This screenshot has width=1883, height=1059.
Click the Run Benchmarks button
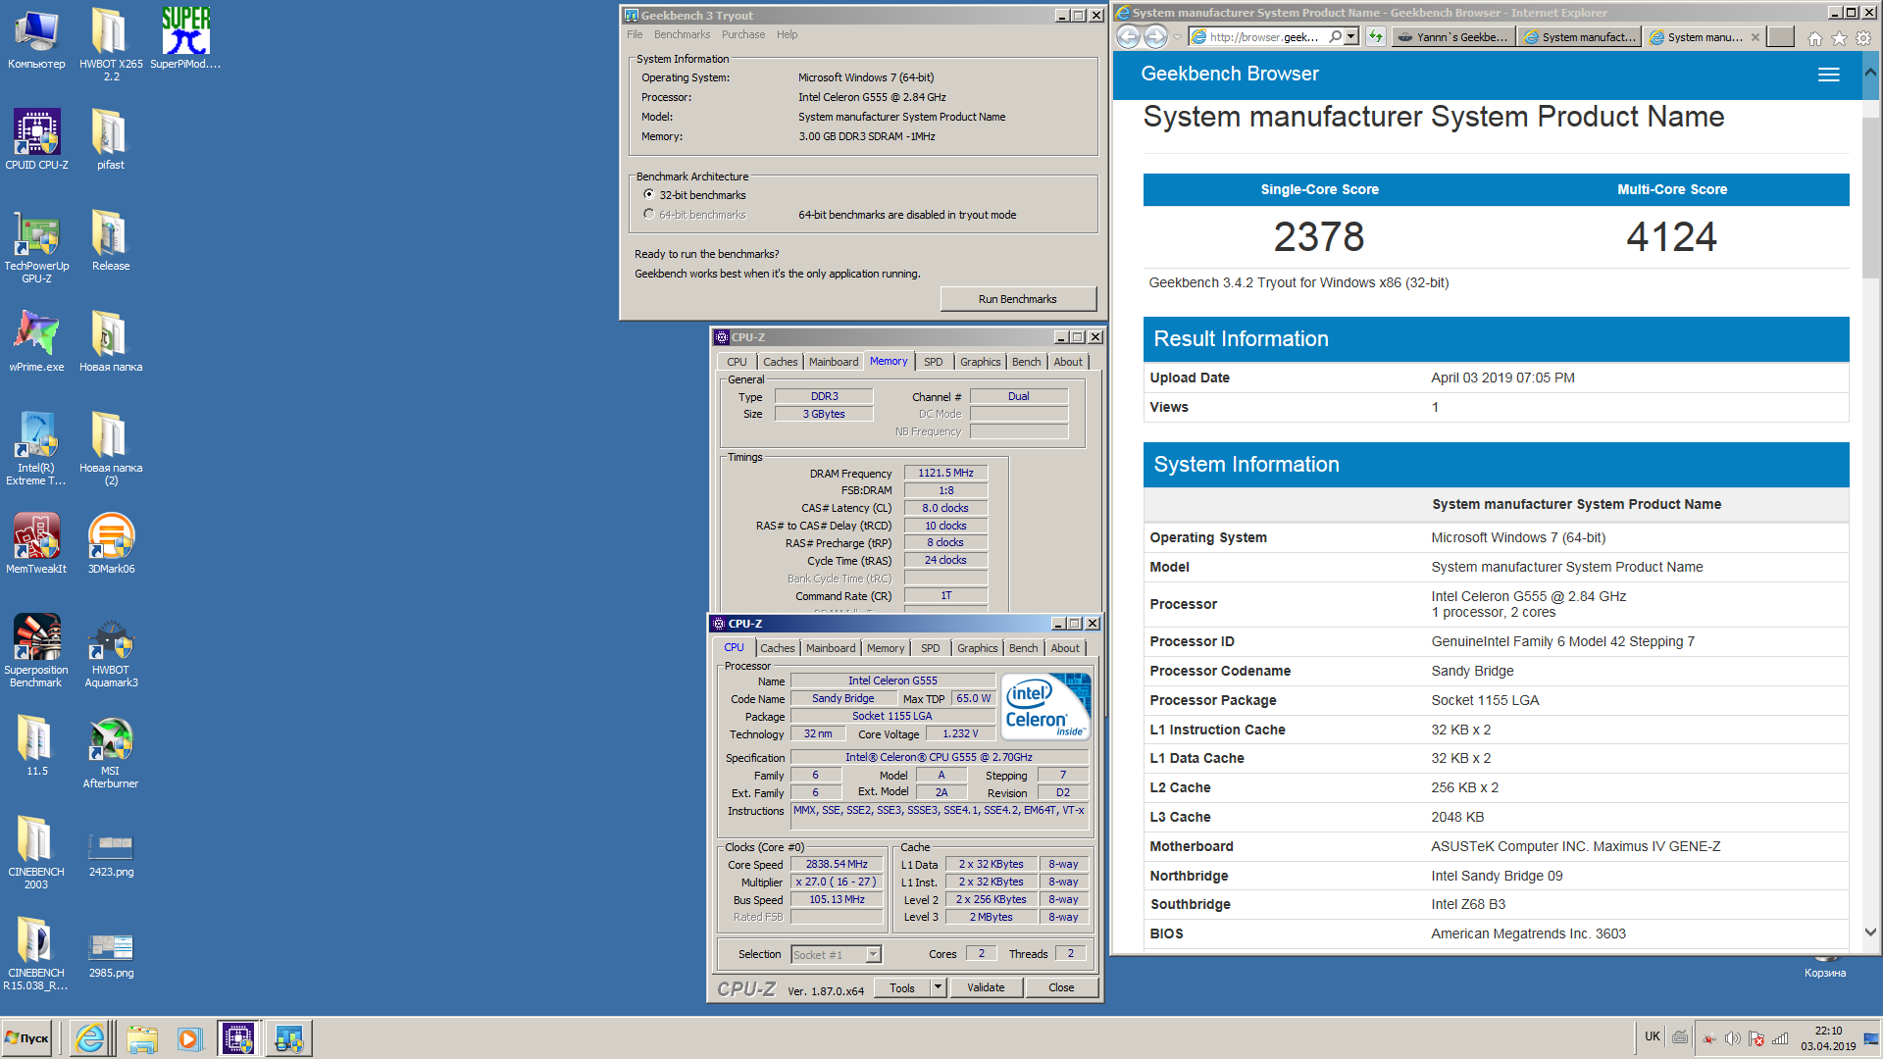[x=1017, y=299]
